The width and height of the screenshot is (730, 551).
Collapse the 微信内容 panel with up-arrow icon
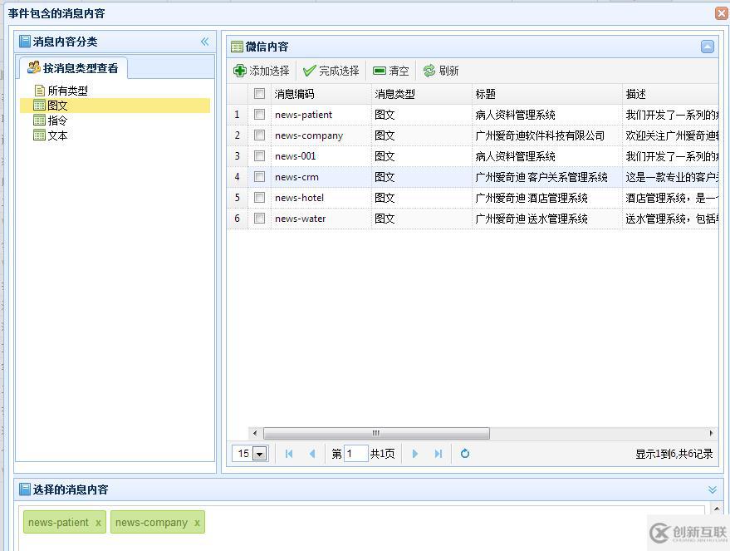coord(708,47)
